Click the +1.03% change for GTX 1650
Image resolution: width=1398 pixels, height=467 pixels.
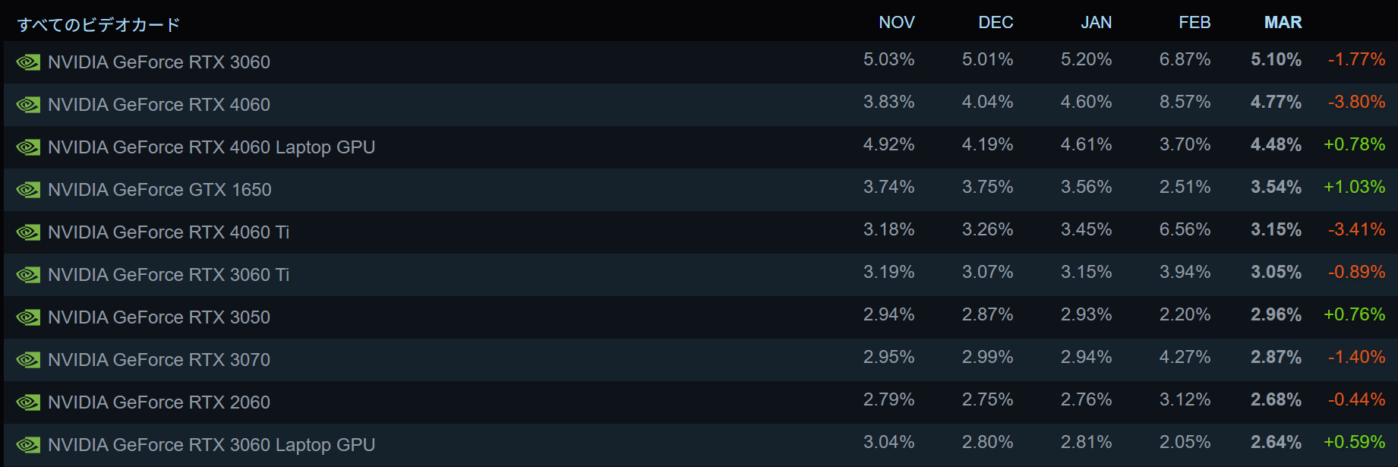coord(1354,187)
